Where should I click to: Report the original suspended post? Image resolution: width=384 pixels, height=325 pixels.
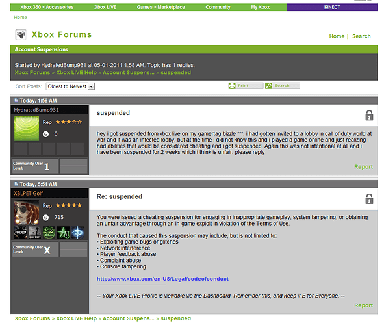click(x=363, y=167)
